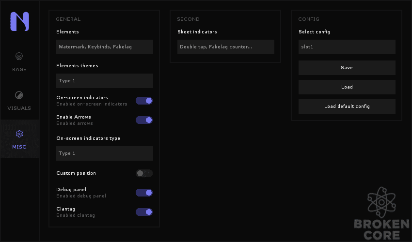The image size is (412, 242).
Task: Click the CONFIG section heading
Action: tap(309, 19)
